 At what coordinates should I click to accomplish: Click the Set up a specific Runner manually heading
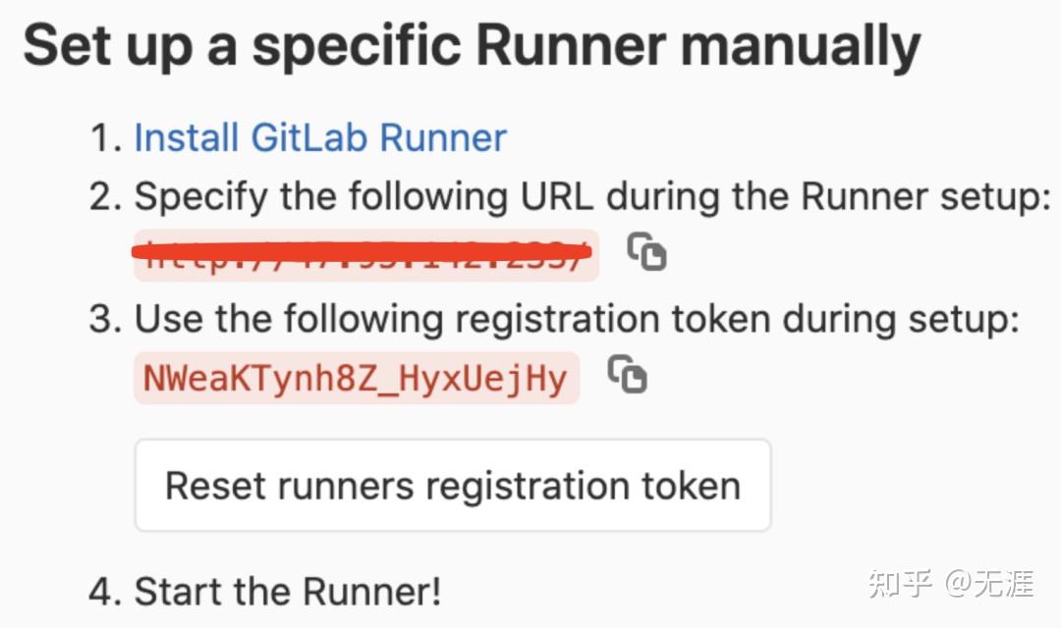click(472, 45)
